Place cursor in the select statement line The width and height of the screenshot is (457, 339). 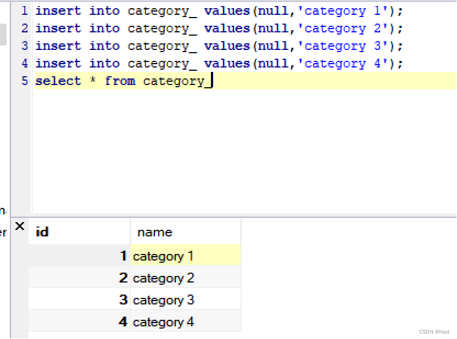click(121, 81)
